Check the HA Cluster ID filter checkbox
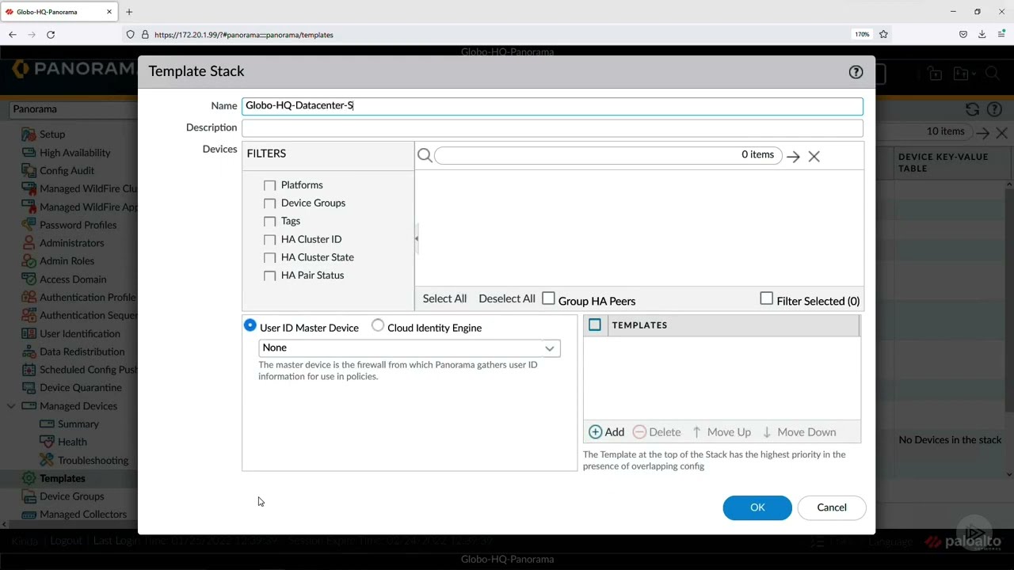 point(269,240)
